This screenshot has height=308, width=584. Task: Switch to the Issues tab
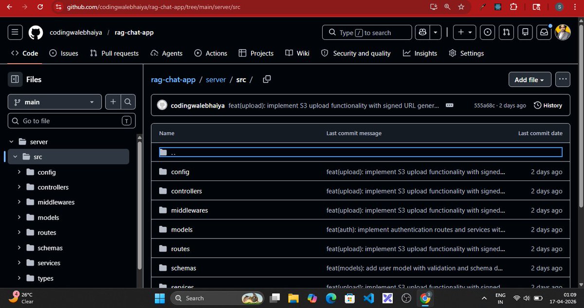click(x=63, y=53)
